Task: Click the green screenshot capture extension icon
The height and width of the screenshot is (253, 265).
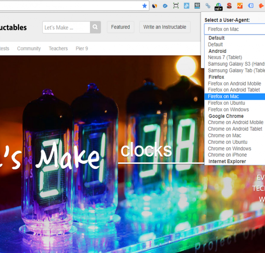Action: (176, 6)
